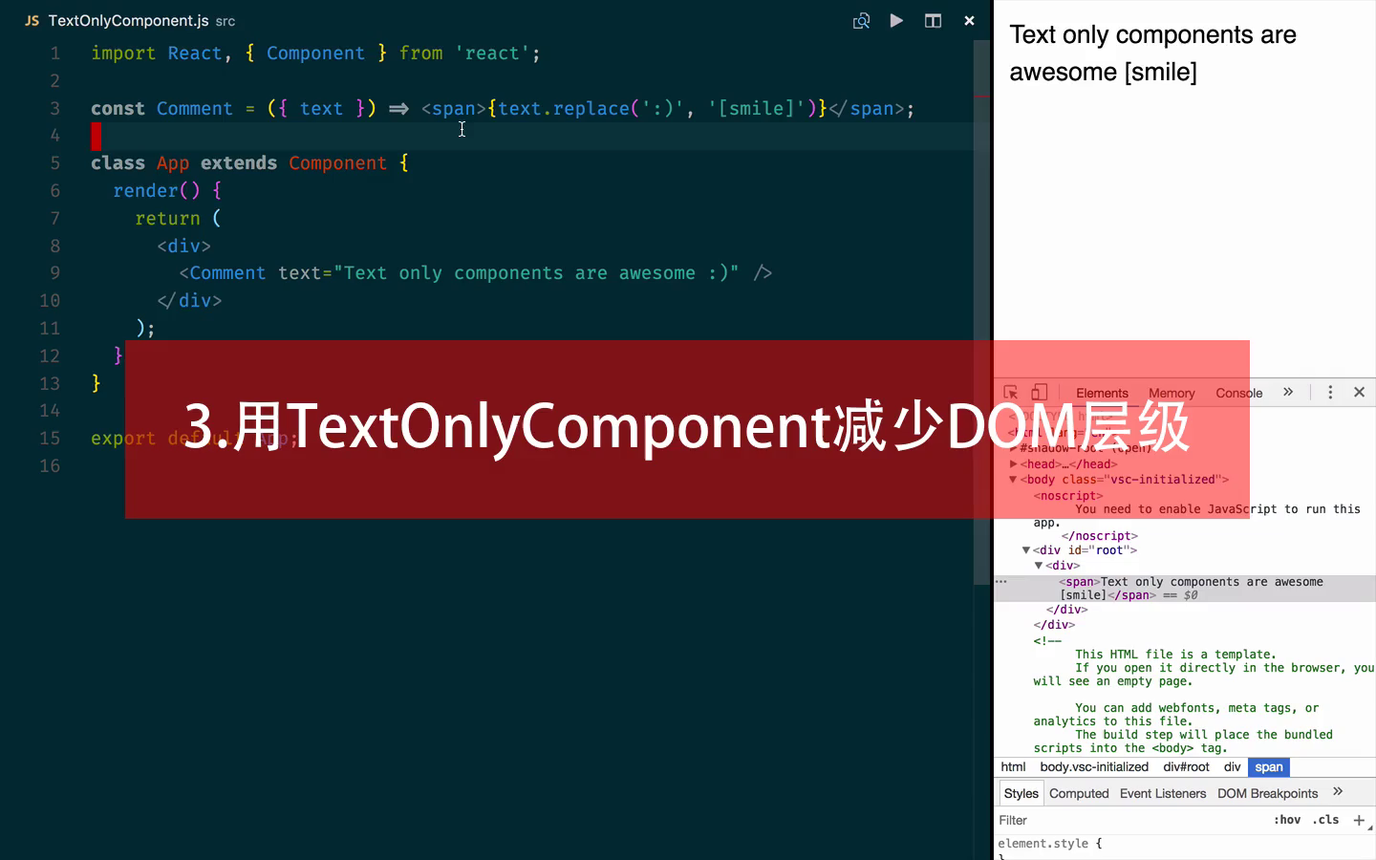Open DevTools Console tab
The image size is (1376, 860).
coord(1238,393)
